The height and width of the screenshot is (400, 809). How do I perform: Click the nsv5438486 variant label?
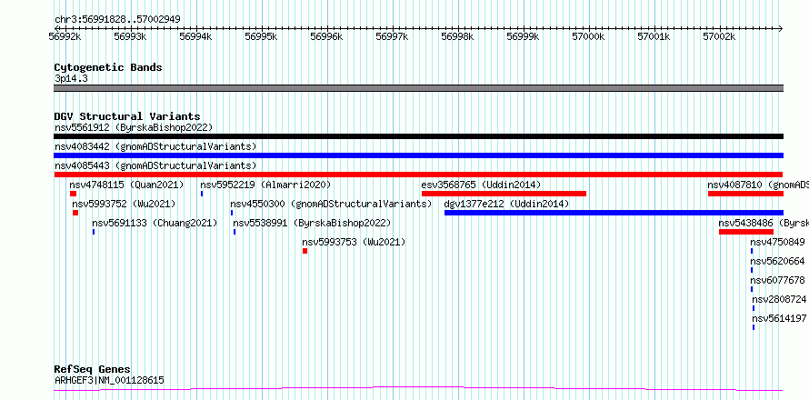pyautogui.click(x=764, y=223)
